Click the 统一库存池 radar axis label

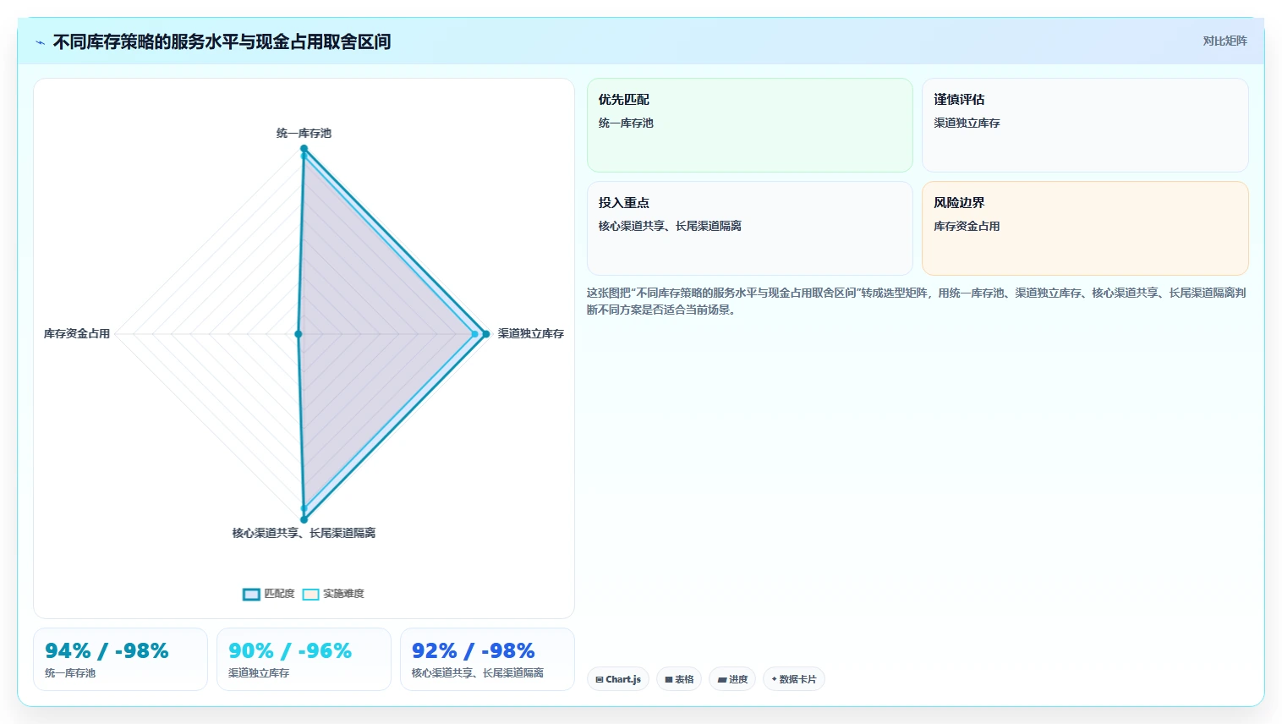point(304,133)
